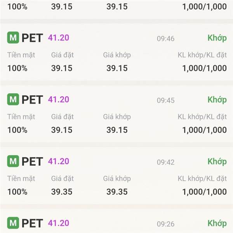Select the PET ticker in the 09:42 order

click(32, 161)
